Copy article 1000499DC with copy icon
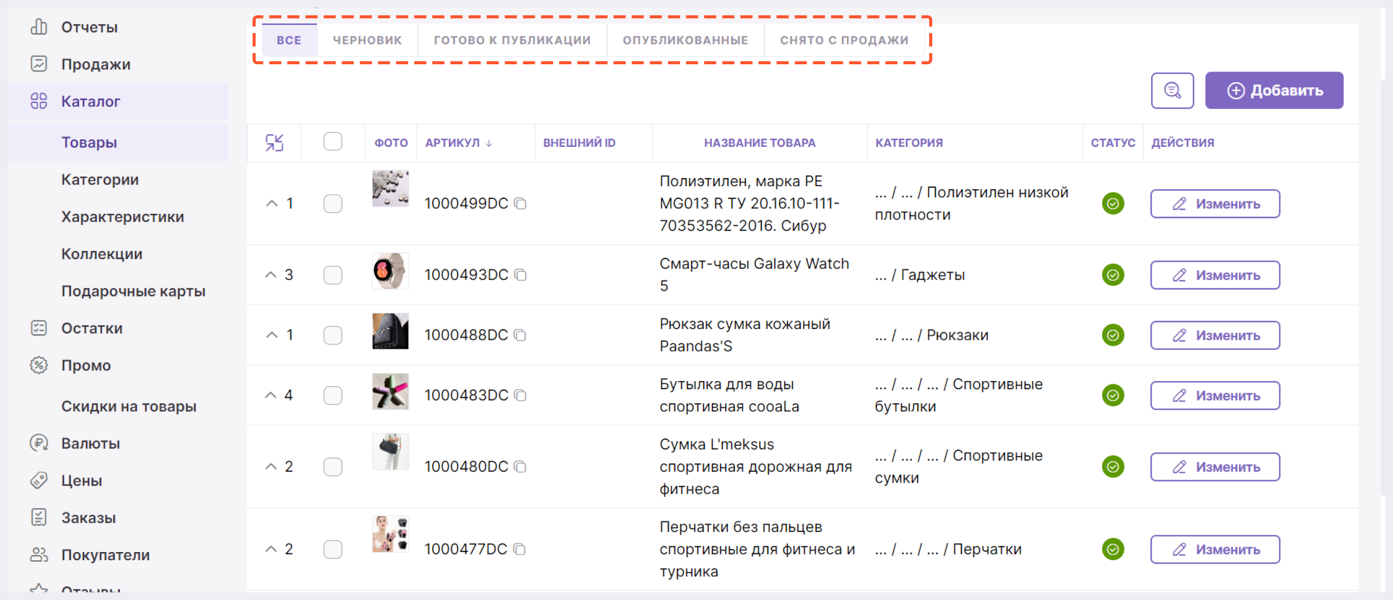This screenshot has width=1393, height=600. [x=520, y=204]
